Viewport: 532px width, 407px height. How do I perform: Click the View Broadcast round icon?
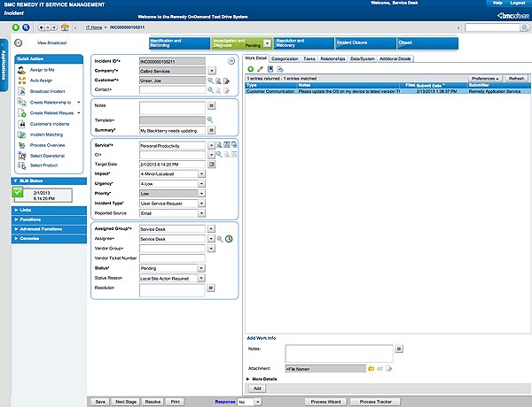point(19,42)
